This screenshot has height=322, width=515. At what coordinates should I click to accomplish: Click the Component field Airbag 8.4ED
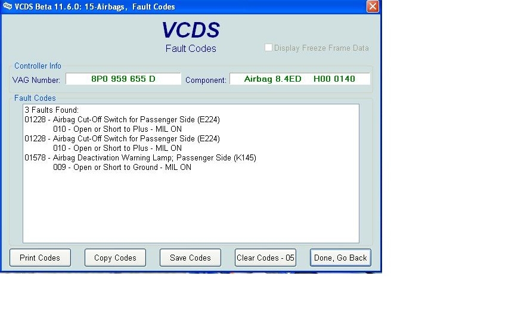click(300, 79)
